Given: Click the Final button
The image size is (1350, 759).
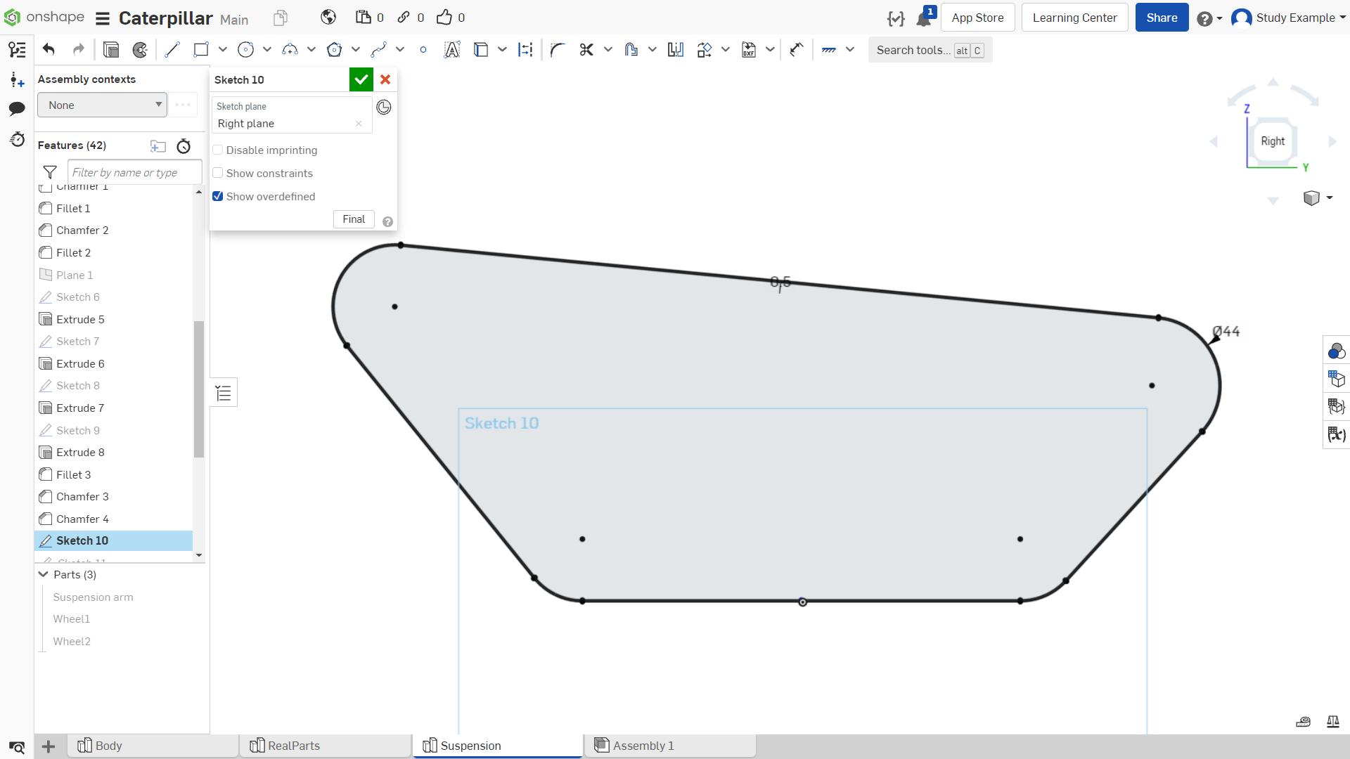Looking at the screenshot, I should click(x=354, y=219).
